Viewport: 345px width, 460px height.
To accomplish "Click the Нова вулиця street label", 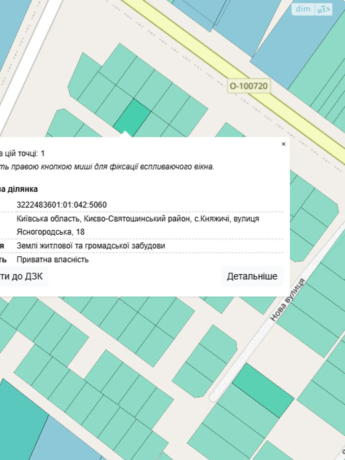I will [x=287, y=300].
